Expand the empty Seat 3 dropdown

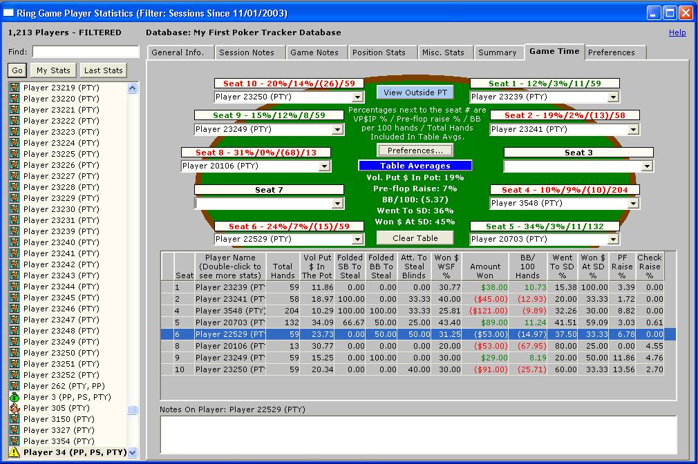click(x=647, y=166)
